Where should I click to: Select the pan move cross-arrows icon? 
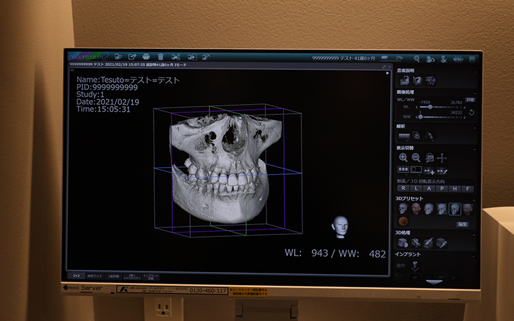(x=442, y=158)
